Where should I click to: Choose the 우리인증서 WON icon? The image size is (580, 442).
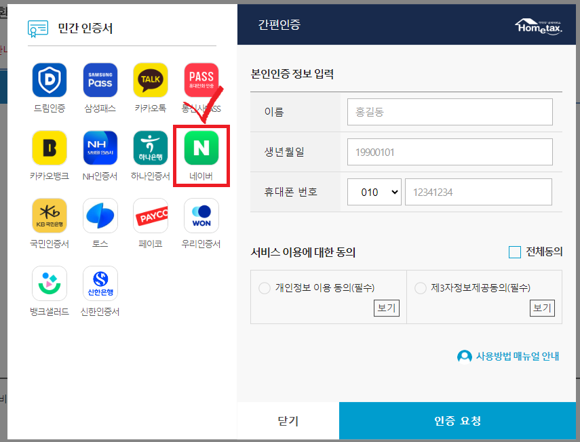201,216
